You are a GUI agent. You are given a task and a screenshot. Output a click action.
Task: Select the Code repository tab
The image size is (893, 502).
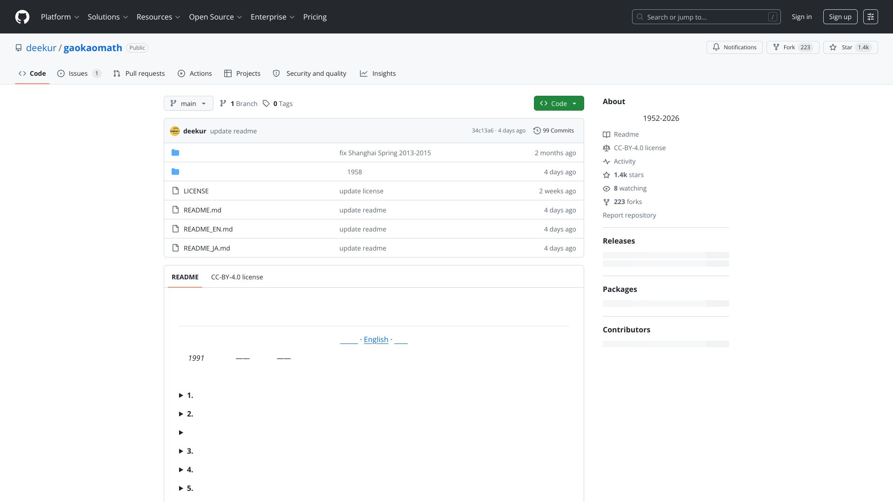(32, 73)
